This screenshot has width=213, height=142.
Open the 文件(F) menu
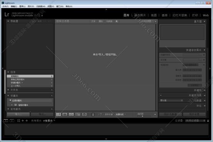coord(5,7)
